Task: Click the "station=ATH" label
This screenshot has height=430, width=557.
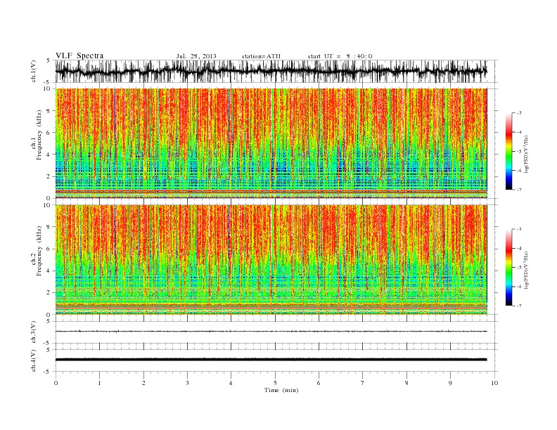Action: pyautogui.click(x=261, y=56)
